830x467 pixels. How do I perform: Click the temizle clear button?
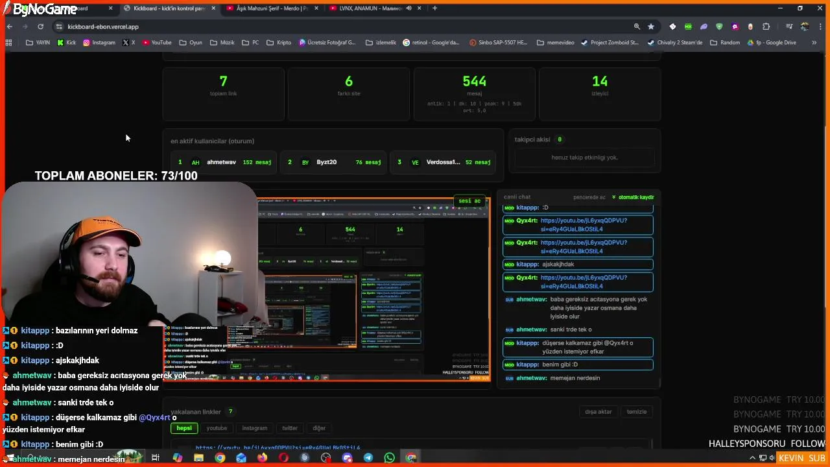click(637, 412)
